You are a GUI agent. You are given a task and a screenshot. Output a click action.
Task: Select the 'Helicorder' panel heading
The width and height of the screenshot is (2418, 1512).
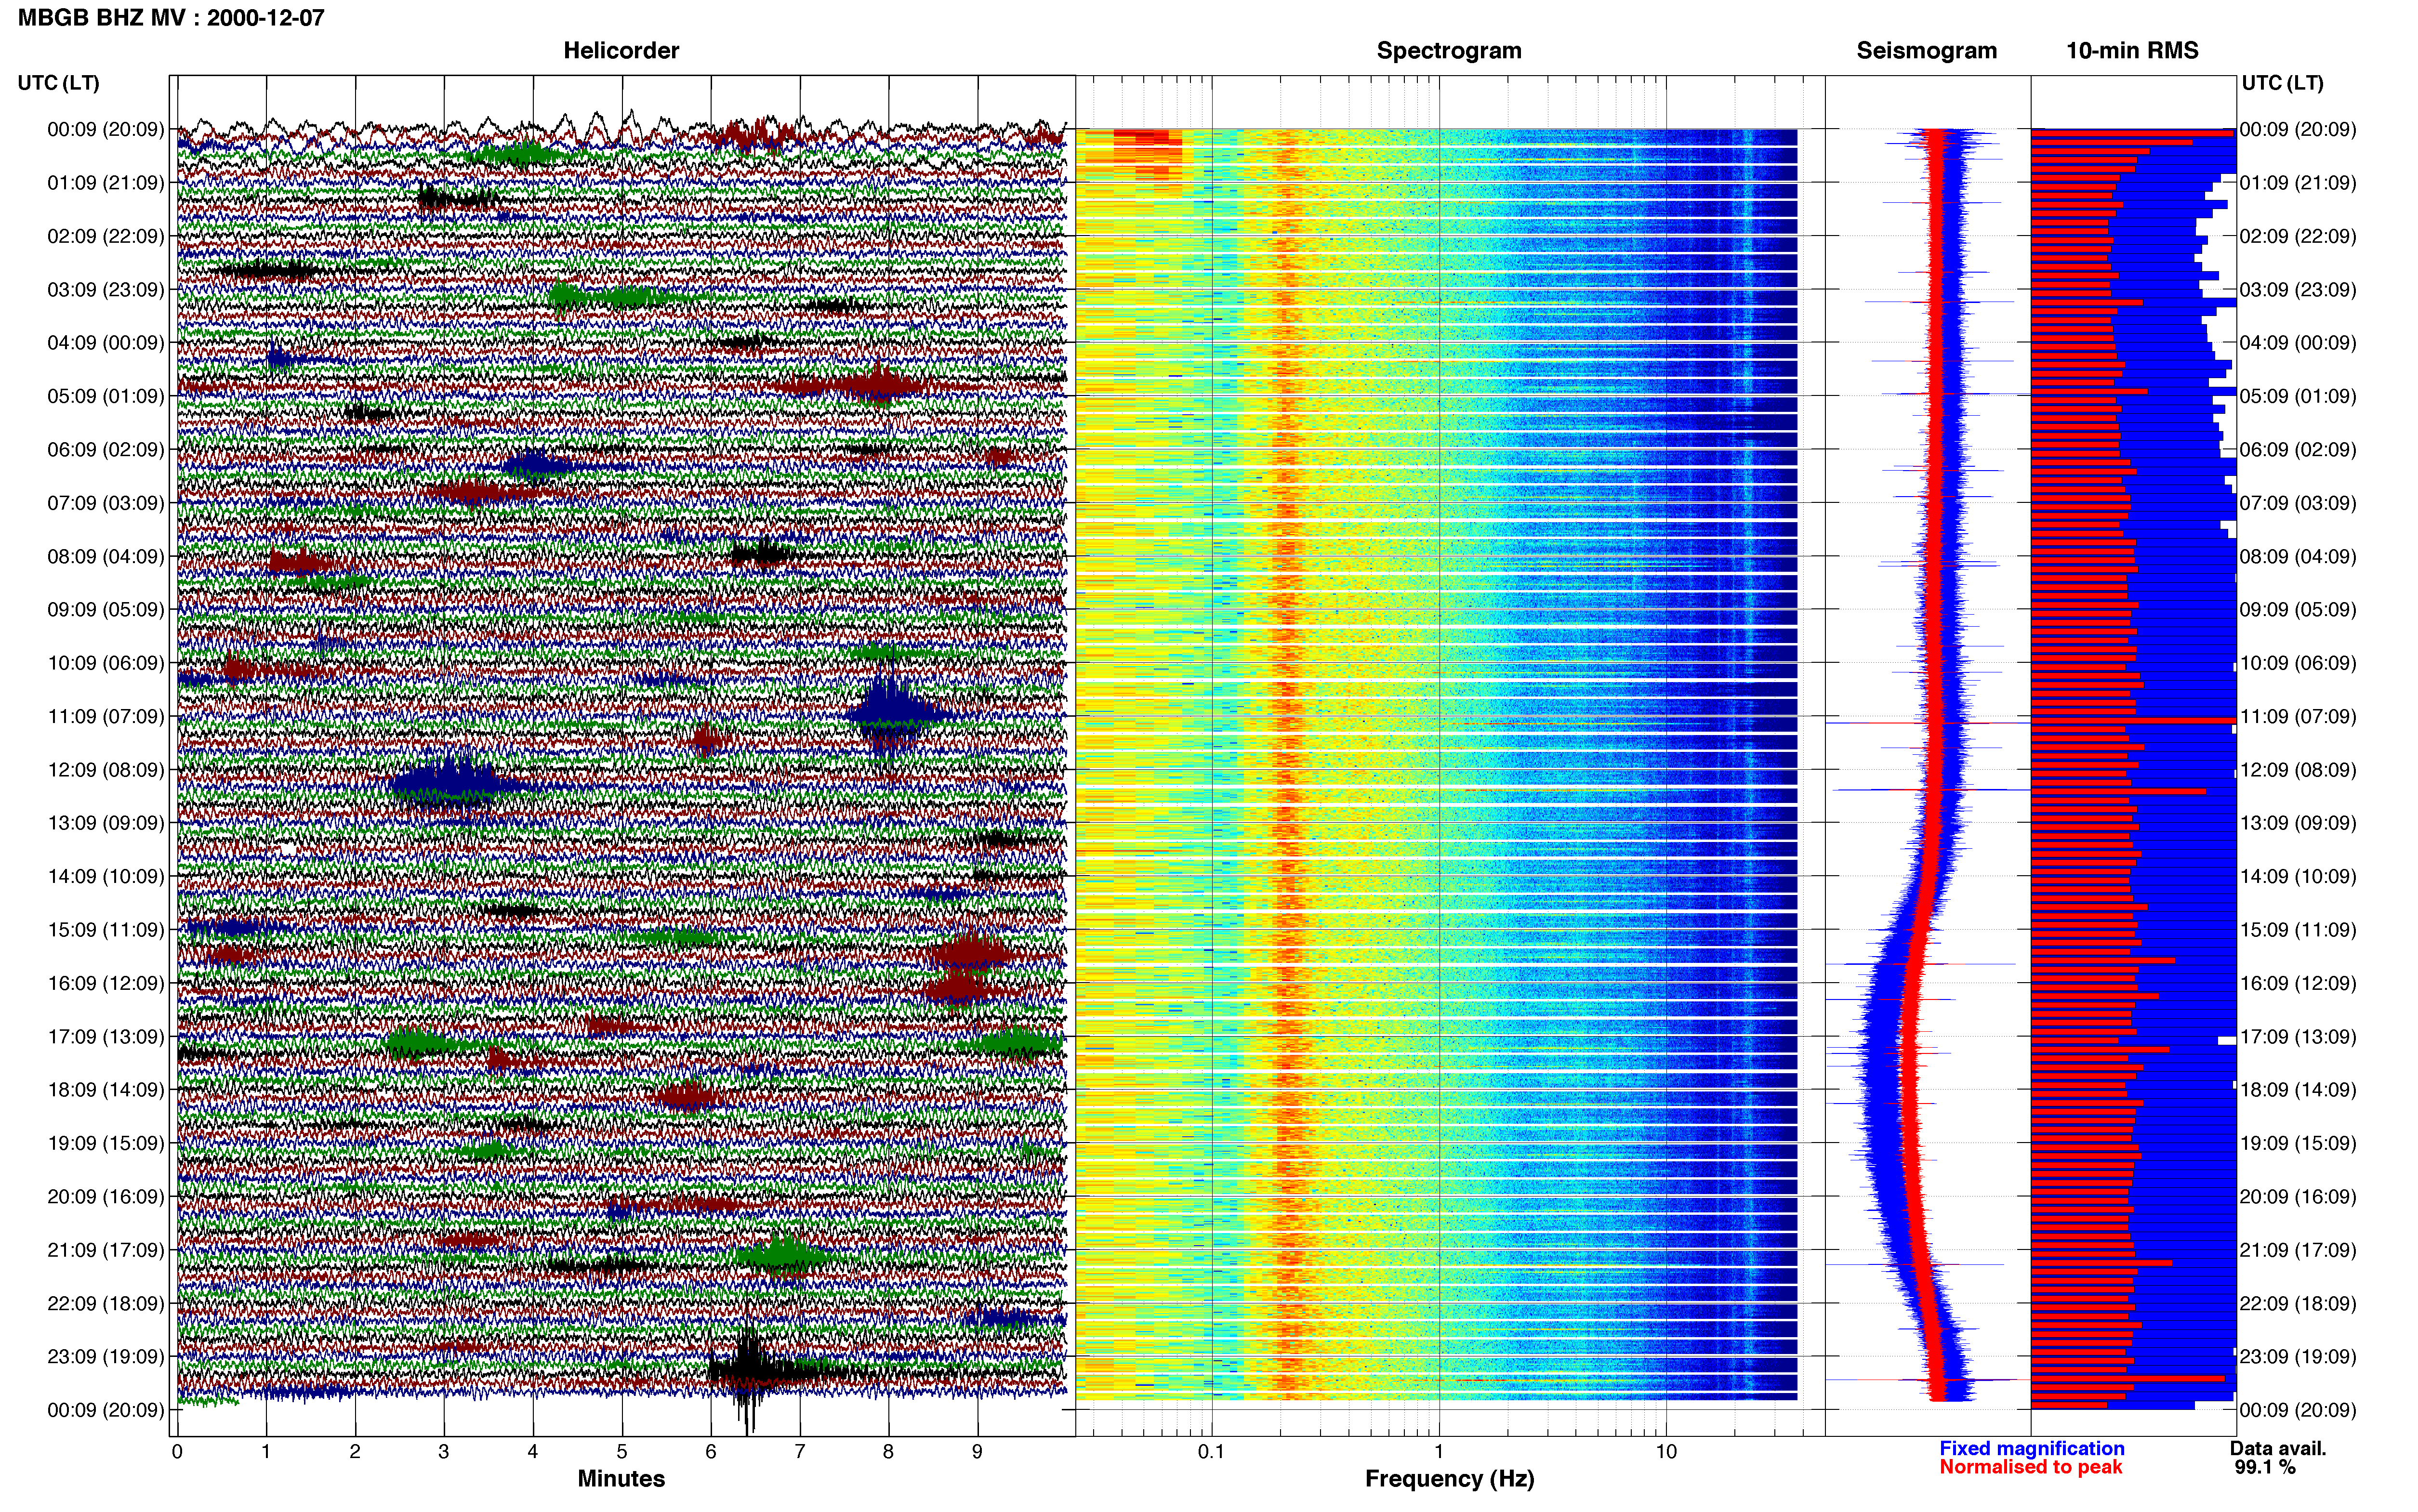(x=621, y=50)
